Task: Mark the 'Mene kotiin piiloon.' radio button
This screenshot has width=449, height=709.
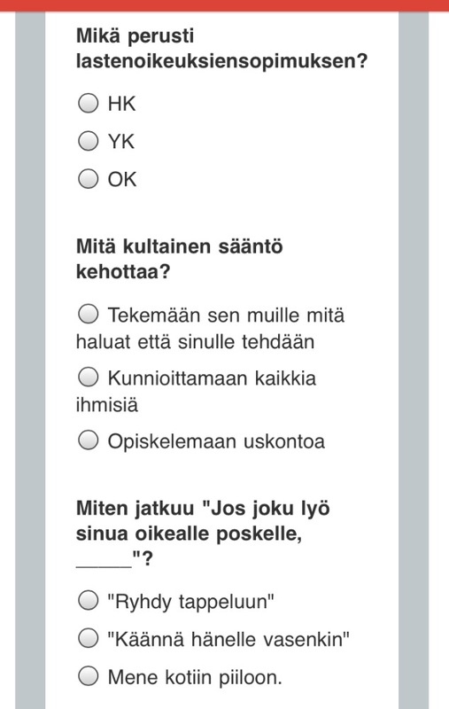Action: 88,676
